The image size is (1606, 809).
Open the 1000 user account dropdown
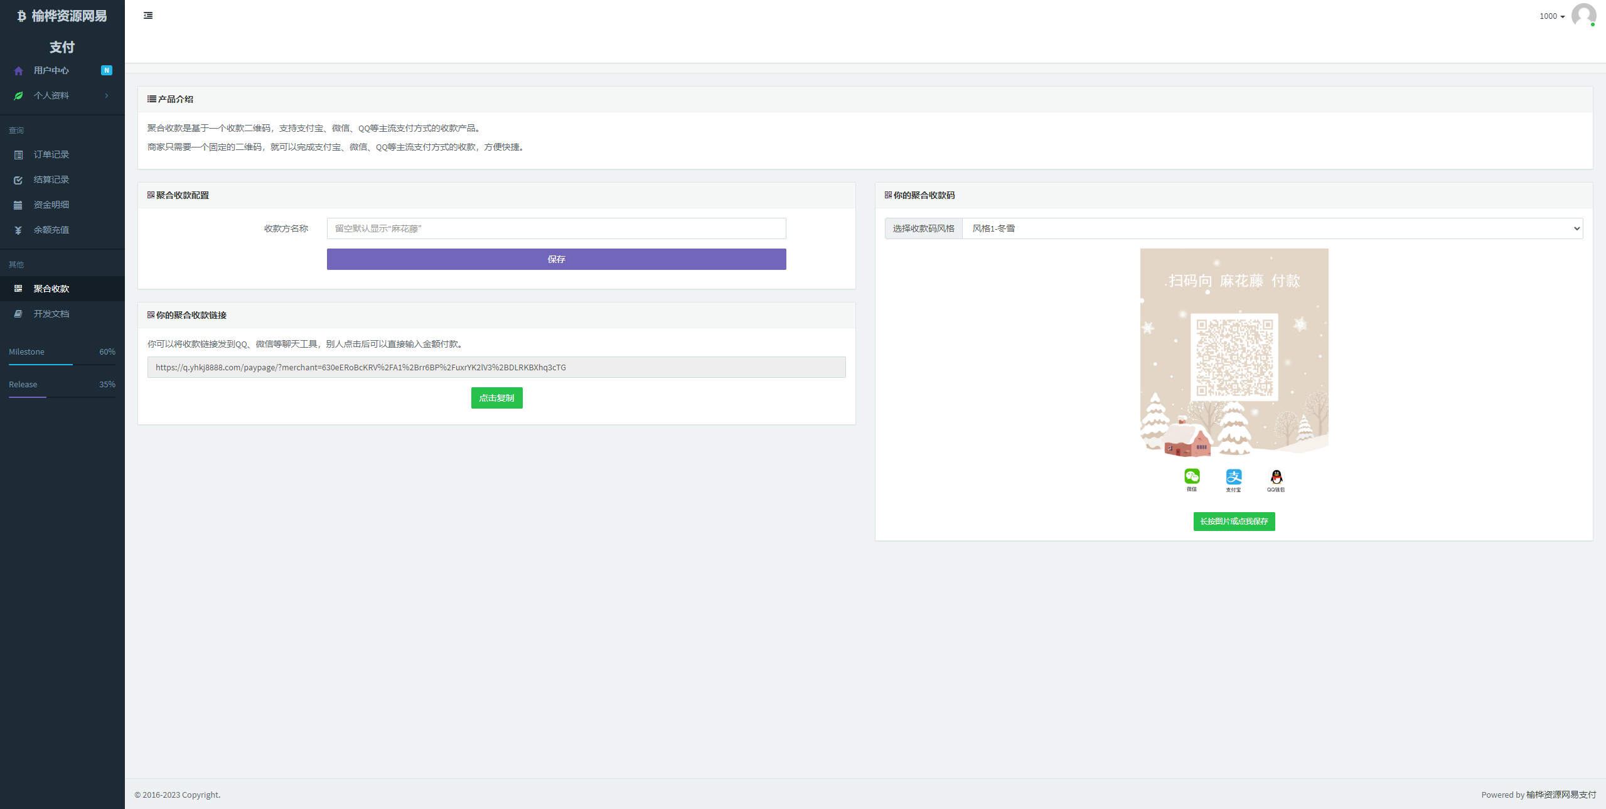[x=1551, y=16]
